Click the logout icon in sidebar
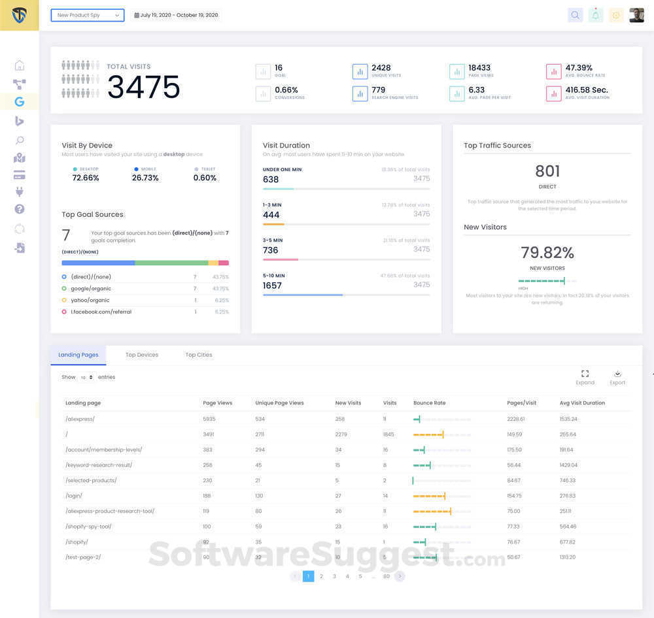This screenshot has width=654, height=618. click(19, 248)
